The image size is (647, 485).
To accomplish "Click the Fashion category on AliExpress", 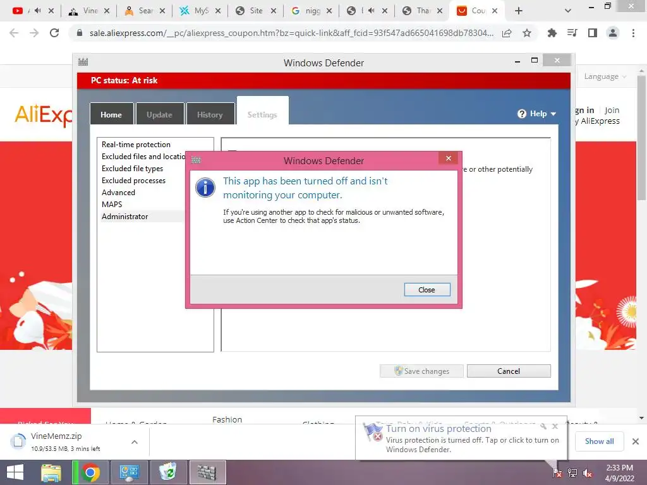I will [x=227, y=419].
